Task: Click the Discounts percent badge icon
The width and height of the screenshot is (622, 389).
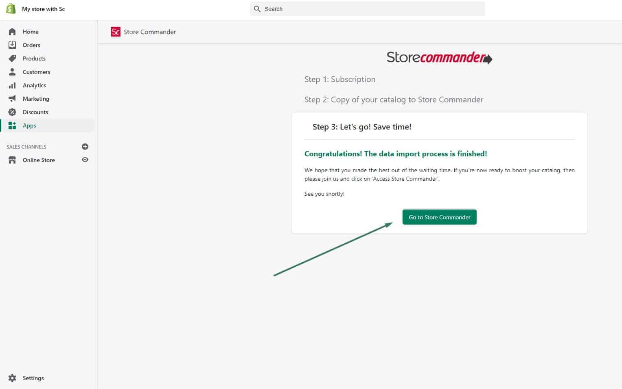Action: pos(12,112)
